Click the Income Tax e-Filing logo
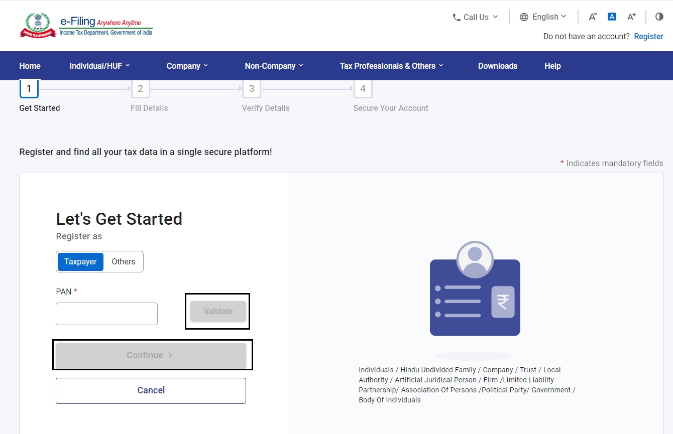The image size is (673, 434). point(85,25)
